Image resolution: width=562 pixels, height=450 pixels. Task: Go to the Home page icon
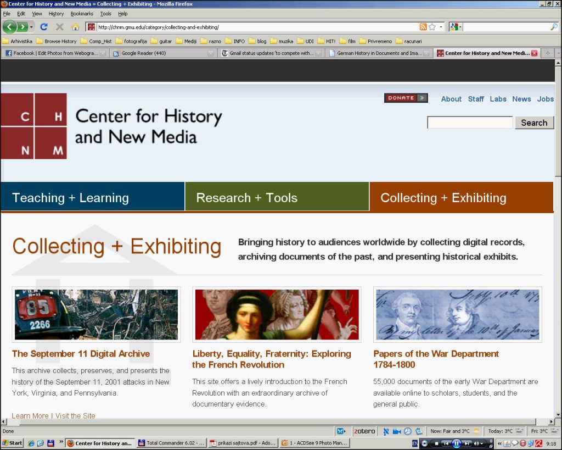pyautogui.click(x=75, y=27)
